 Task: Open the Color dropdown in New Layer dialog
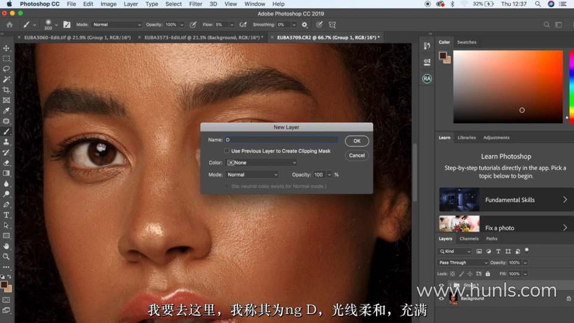pyautogui.click(x=261, y=163)
